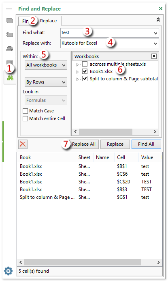The image size is (168, 282).
Task: Select result row with cell $B$3
Action: [x=89, y=189]
